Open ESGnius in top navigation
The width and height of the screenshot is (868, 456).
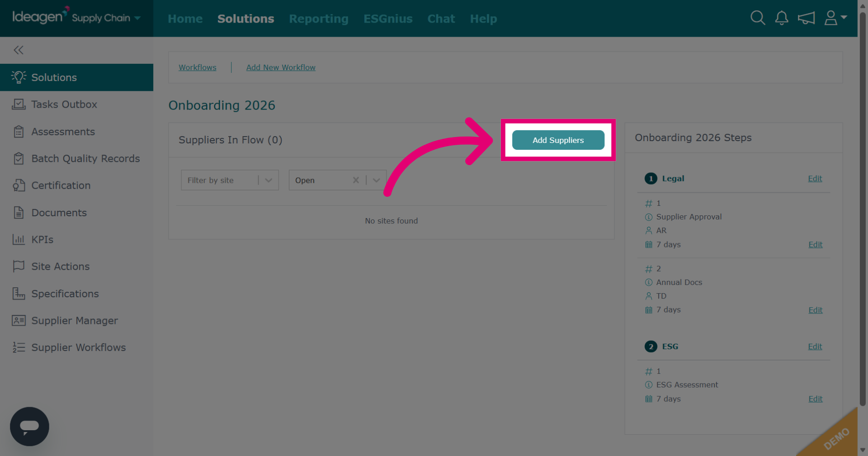[x=388, y=19]
